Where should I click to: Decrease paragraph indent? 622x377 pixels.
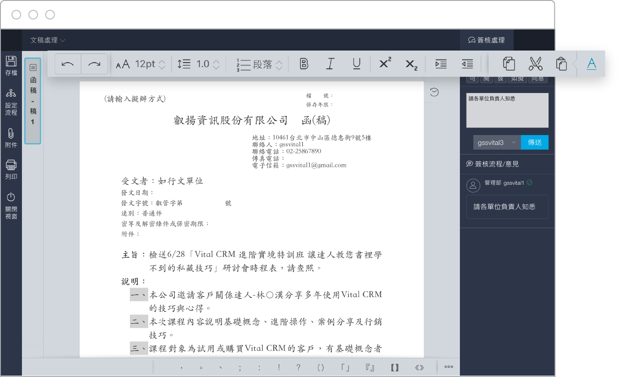pos(468,64)
